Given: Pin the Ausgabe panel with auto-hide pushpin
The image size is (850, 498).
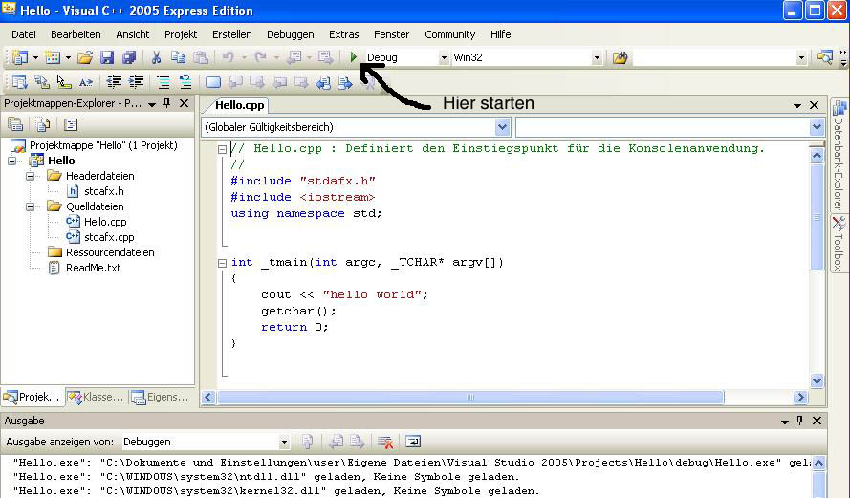Looking at the screenshot, I should coord(800,421).
